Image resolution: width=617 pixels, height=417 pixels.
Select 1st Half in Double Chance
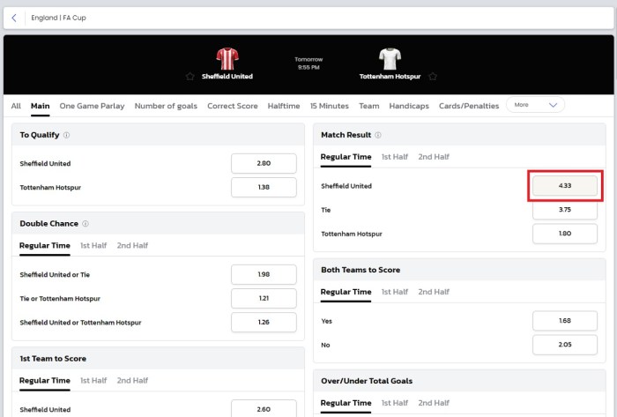click(x=93, y=245)
